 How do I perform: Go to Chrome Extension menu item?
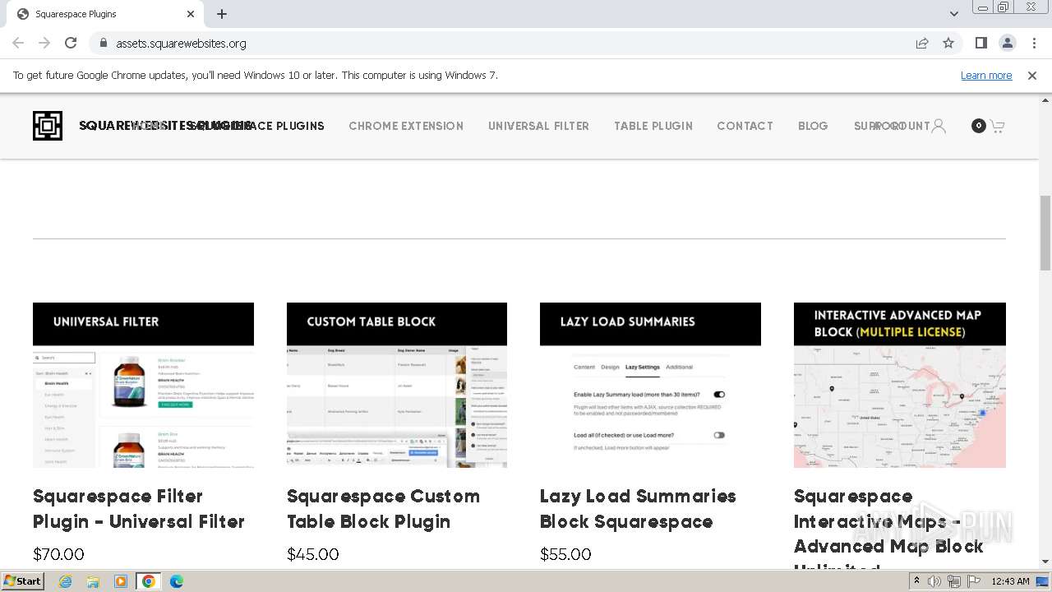406,126
